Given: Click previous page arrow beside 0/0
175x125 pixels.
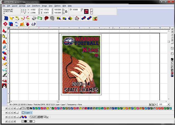Looking at the screenshot, I should (156, 105).
